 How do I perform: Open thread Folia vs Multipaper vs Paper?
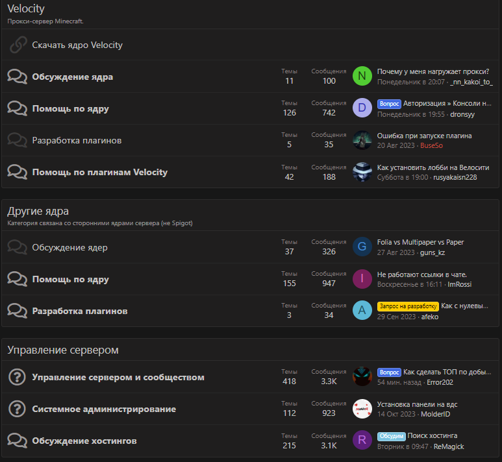420,242
